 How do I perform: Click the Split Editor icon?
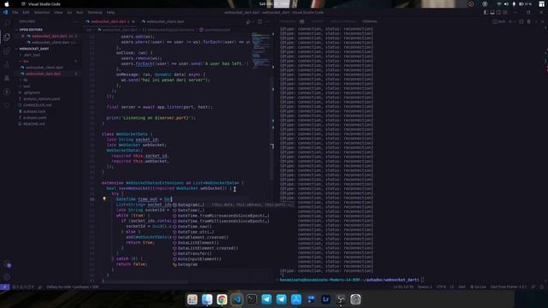tap(259, 21)
